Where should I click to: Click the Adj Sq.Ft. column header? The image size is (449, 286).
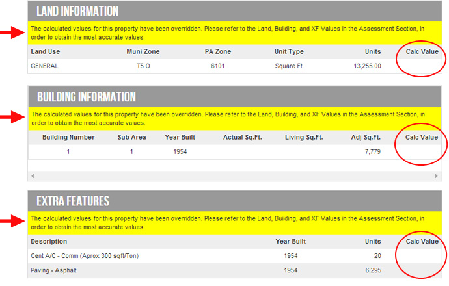[x=366, y=138]
